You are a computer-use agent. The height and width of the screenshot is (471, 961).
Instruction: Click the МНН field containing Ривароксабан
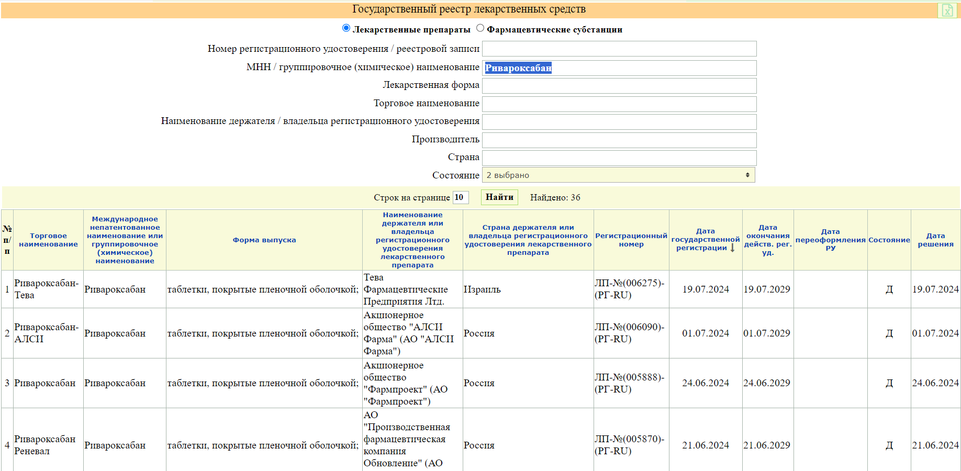[619, 68]
